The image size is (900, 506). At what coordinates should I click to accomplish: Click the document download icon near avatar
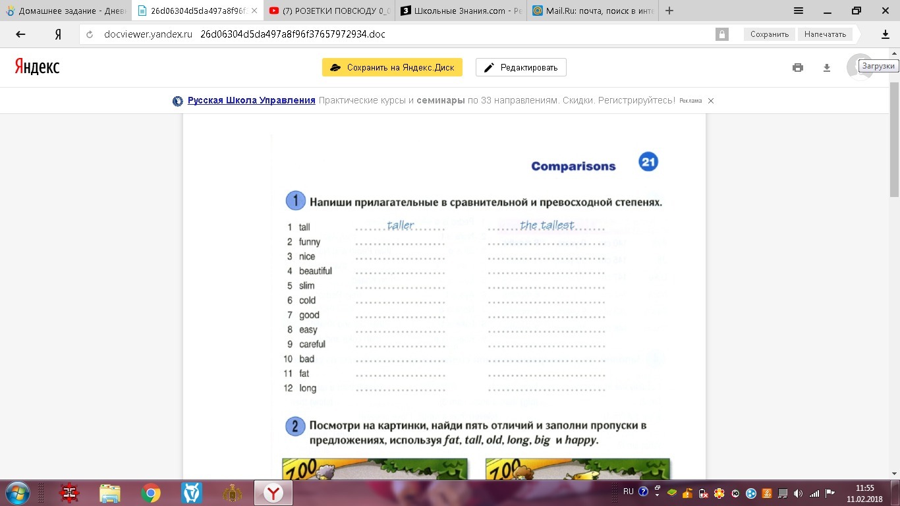pos(827,67)
